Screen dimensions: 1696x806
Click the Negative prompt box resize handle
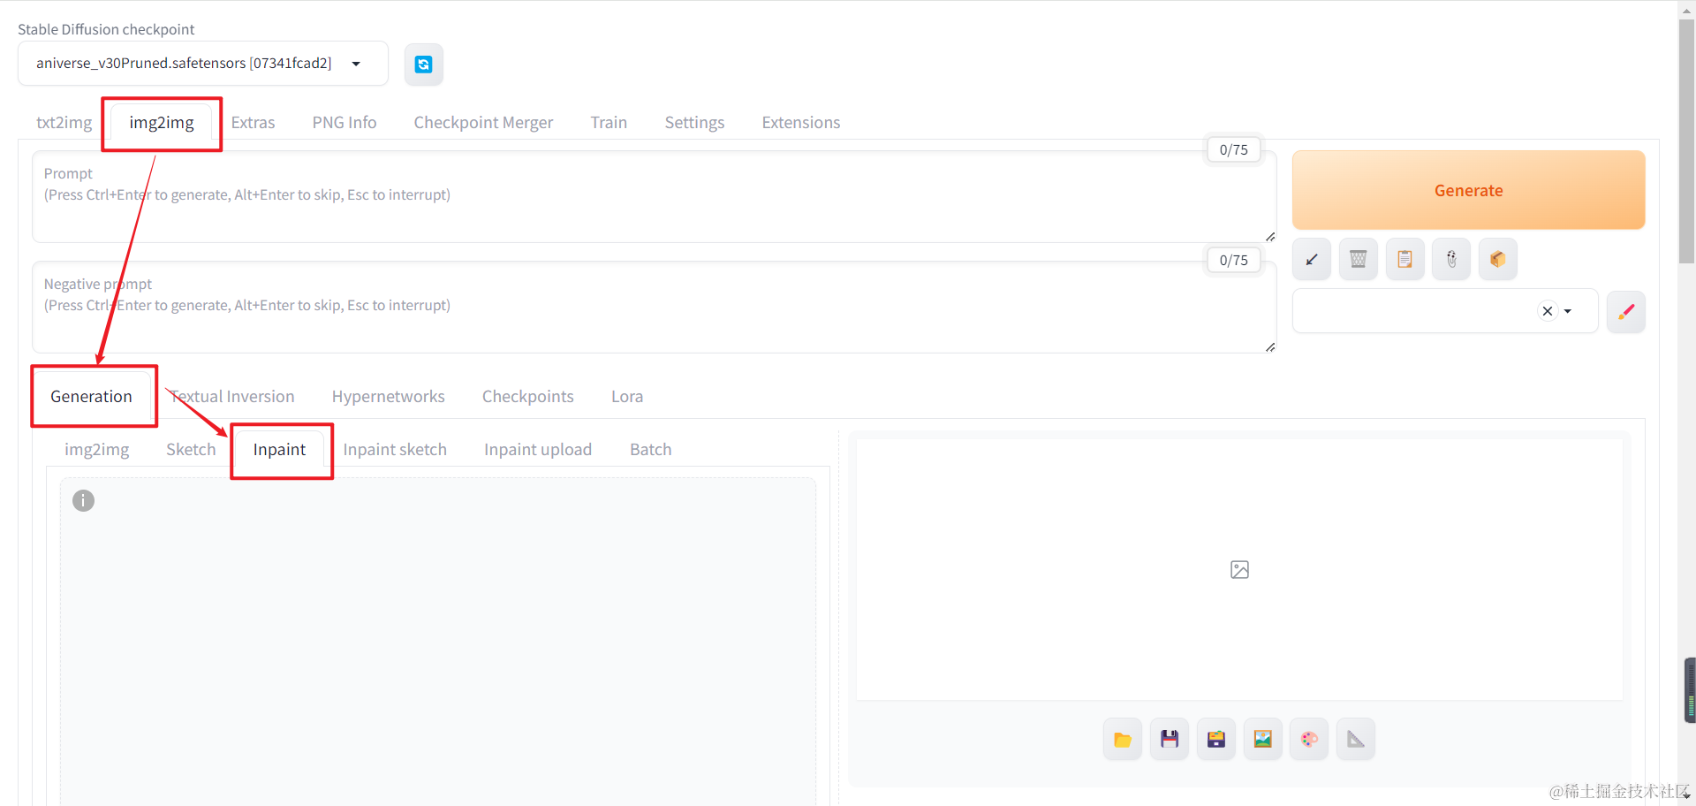tap(1270, 347)
